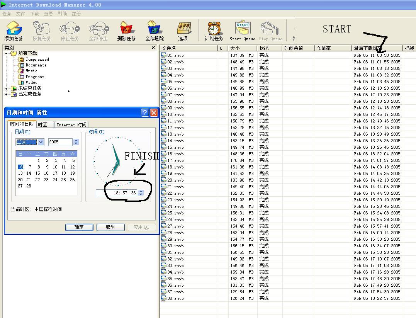The height and width of the screenshot is (318, 416).
Task: Click the 删除任务 (Delete task) toolbar icon
Action: click(x=127, y=31)
